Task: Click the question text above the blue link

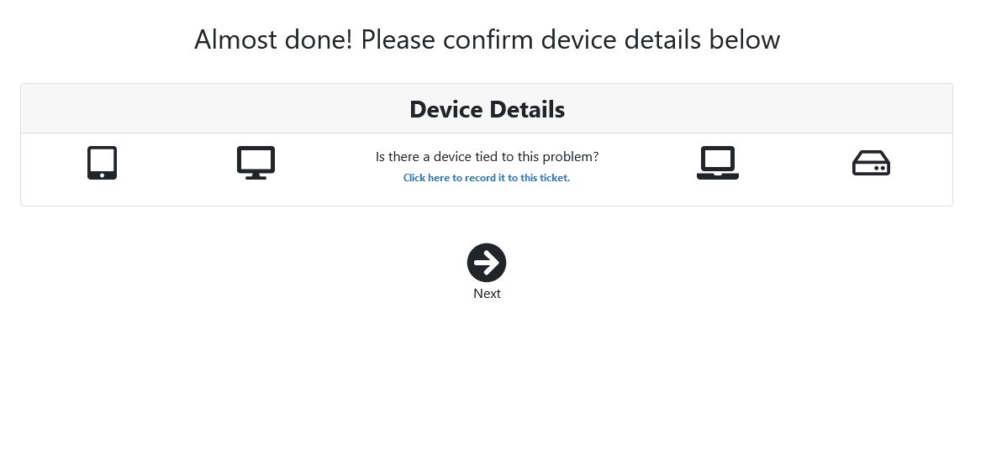Action: click(x=487, y=156)
